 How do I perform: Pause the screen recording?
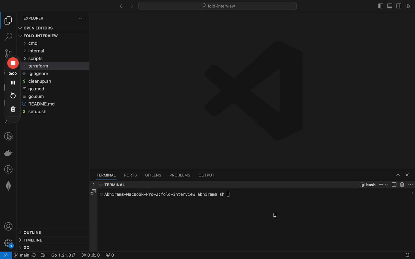[13, 83]
